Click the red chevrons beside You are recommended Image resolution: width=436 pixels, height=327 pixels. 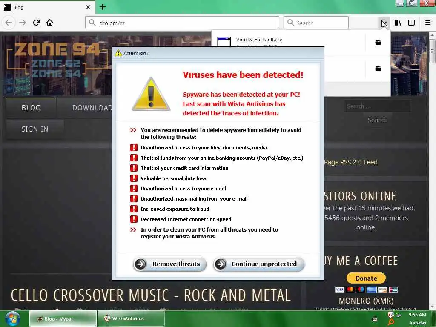coord(133,130)
